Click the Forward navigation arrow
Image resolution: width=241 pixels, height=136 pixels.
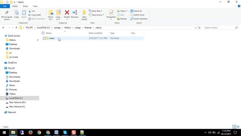(x=9, y=28)
